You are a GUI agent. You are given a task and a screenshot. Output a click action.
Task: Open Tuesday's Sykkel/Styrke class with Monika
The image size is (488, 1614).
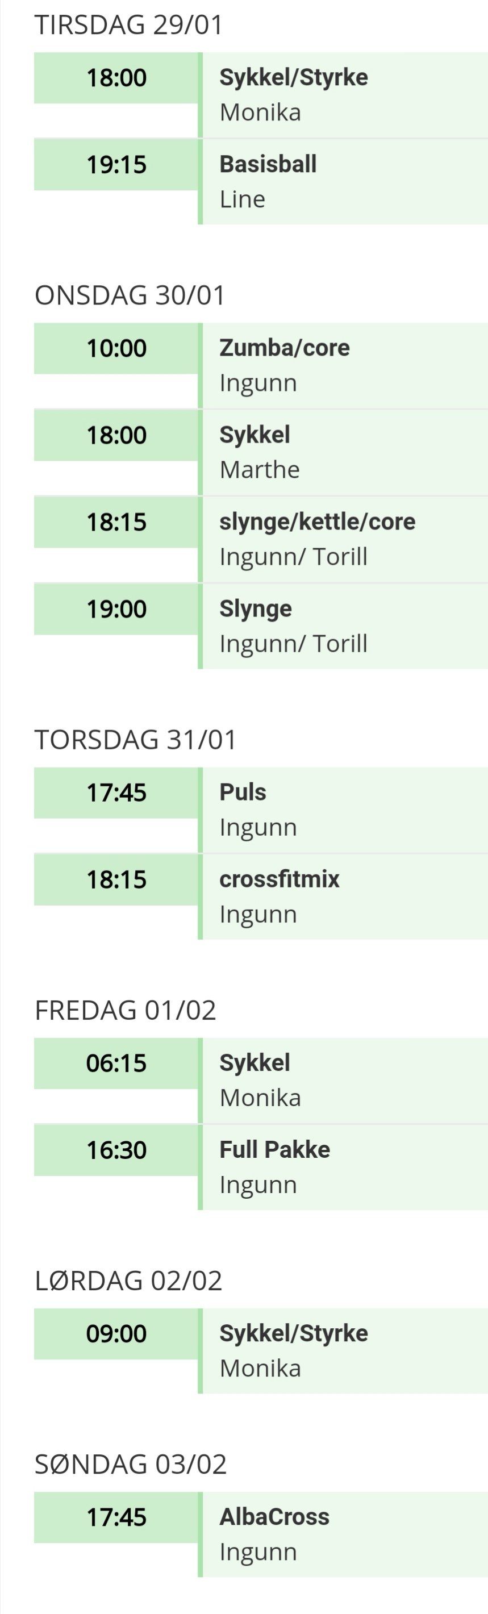293,78
